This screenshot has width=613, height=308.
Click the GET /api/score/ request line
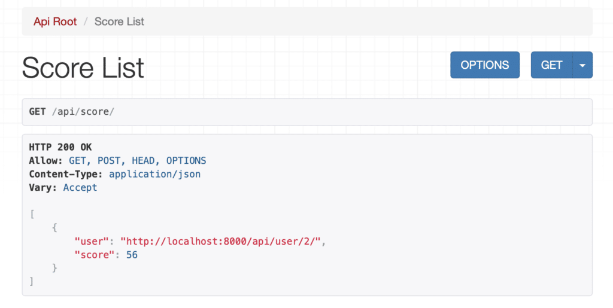(x=71, y=112)
